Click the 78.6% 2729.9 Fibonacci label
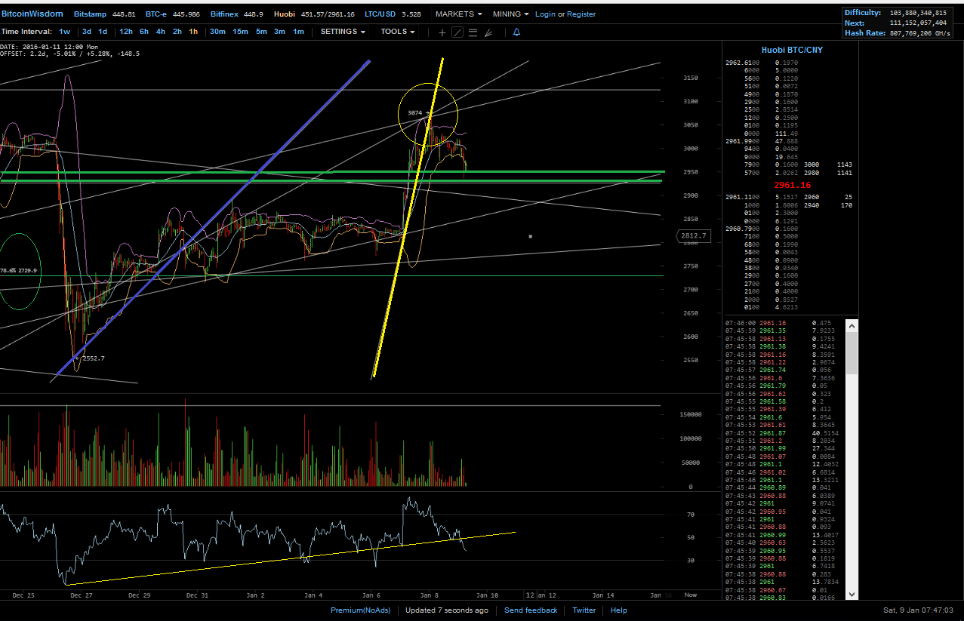This screenshot has height=621, width=964. pos(19,270)
